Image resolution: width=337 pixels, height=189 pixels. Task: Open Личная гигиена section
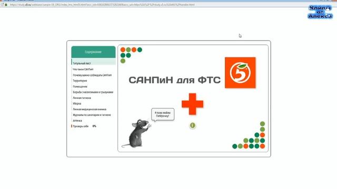(82, 98)
